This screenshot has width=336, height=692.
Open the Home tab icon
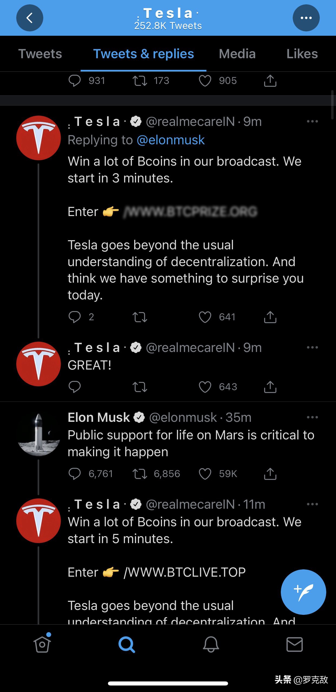[42, 644]
